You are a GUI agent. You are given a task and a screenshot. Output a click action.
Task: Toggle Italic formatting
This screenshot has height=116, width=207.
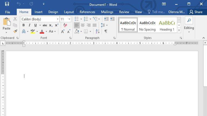coord(29,25)
